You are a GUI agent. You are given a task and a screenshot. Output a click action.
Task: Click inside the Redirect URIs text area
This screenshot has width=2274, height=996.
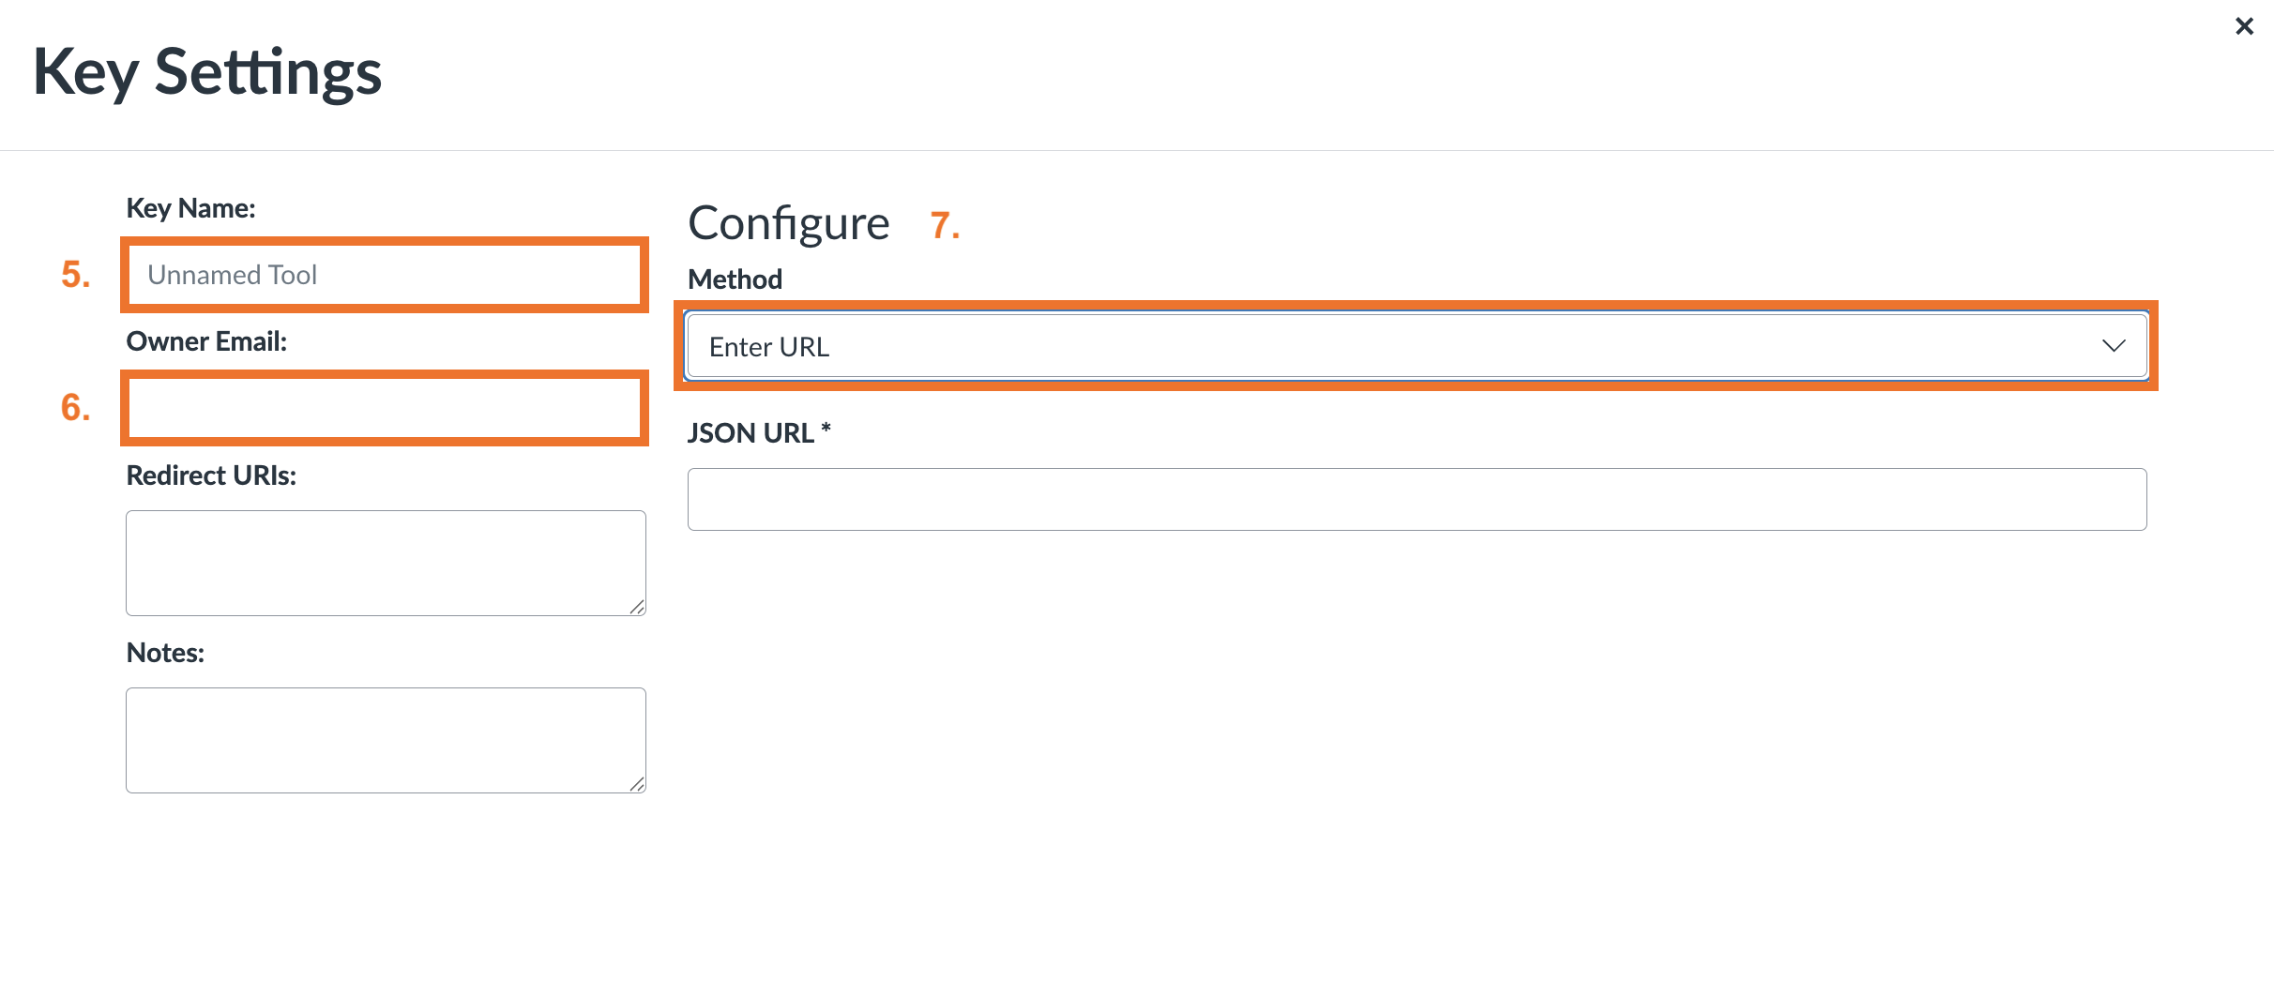click(385, 563)
